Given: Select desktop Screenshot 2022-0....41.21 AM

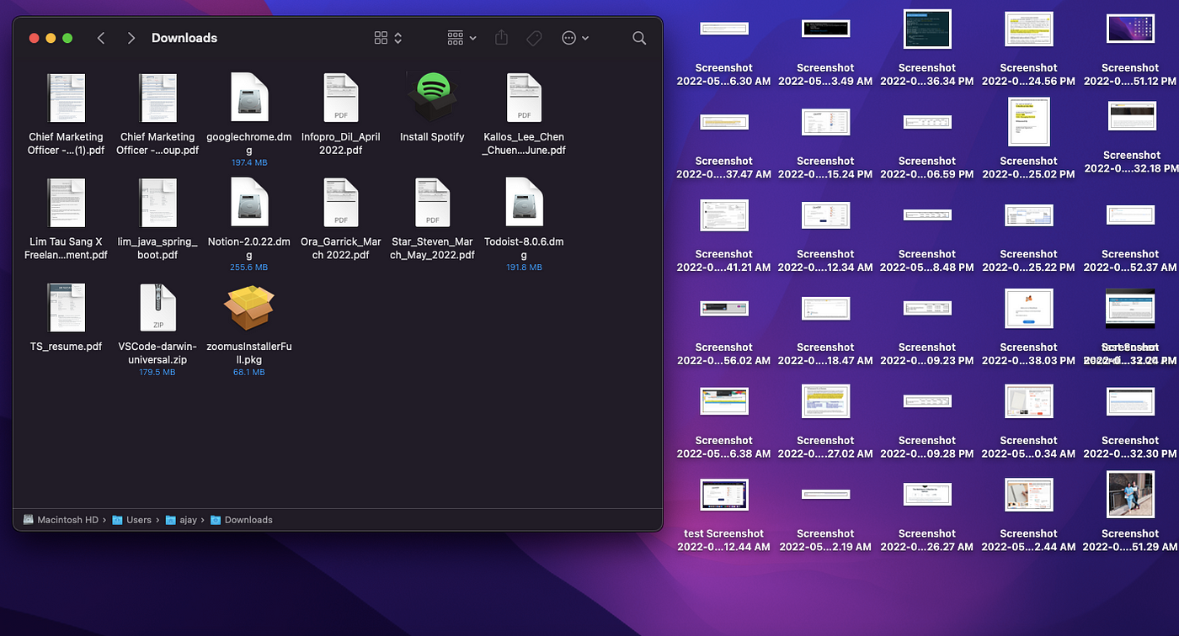Looking at the screenshot, I should [x=724, y=215].
